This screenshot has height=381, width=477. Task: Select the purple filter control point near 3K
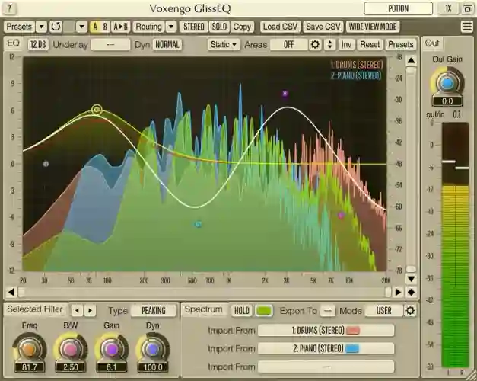click(285, 94)
